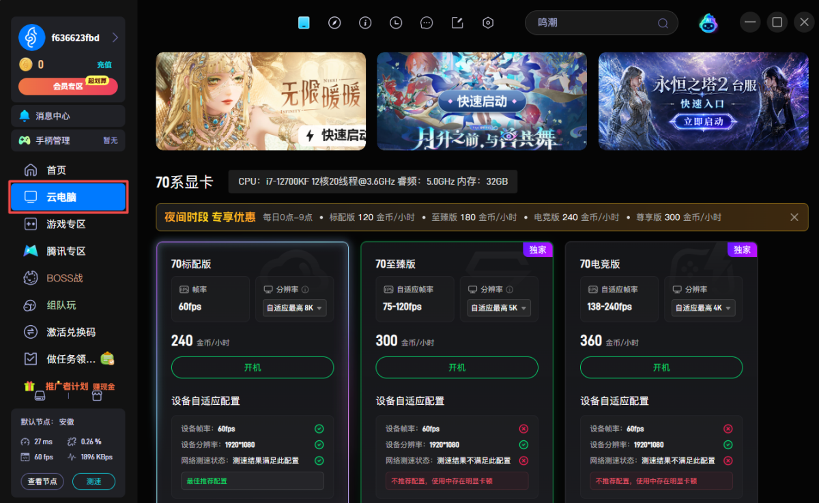Open 70电竞版 resolution dropdown 自适应最高4K
The width and height of the screenshot is (819, 503).
click(703, 307)
